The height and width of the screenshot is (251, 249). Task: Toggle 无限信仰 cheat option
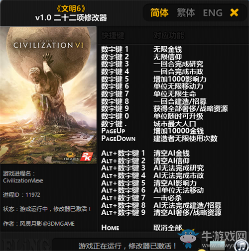point(167,57)
